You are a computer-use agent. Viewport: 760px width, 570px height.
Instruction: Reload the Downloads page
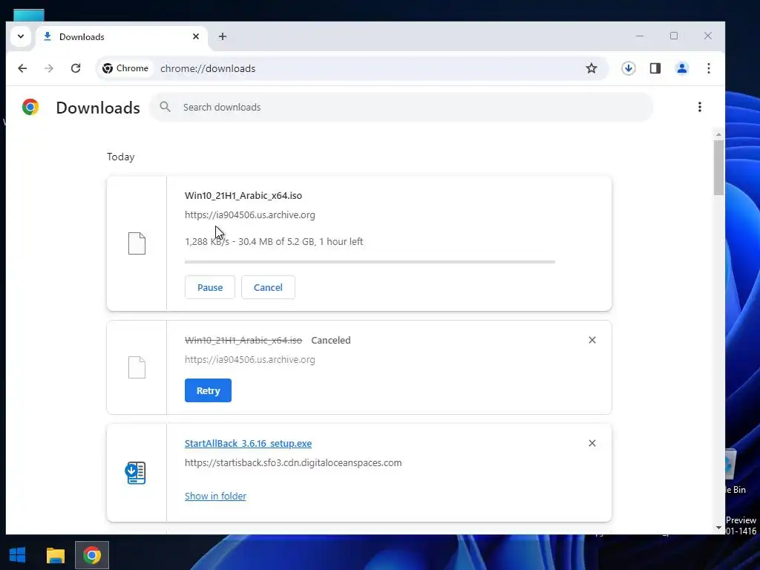(76, 68)
